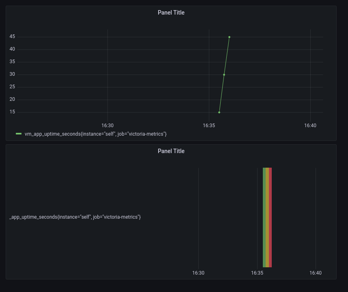Select the data point at value 45

tap(229, 37)
